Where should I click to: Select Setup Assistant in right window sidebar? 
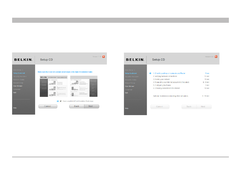131,73
